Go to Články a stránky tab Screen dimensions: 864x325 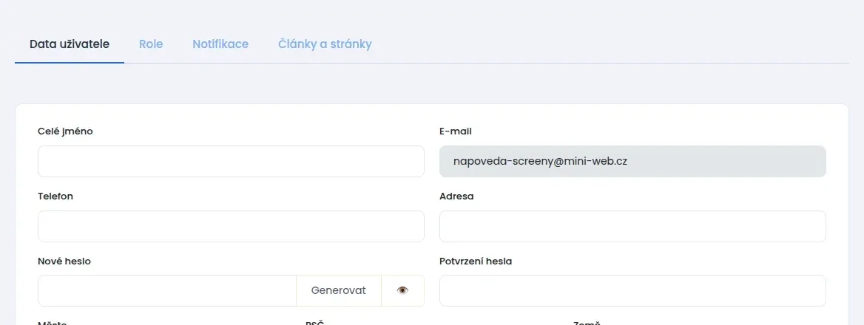[325, 44]
